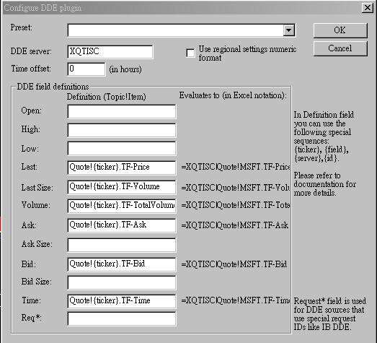Focus the Req* definition field
Screen dimensions: 377x343
[x=122, y=319]
